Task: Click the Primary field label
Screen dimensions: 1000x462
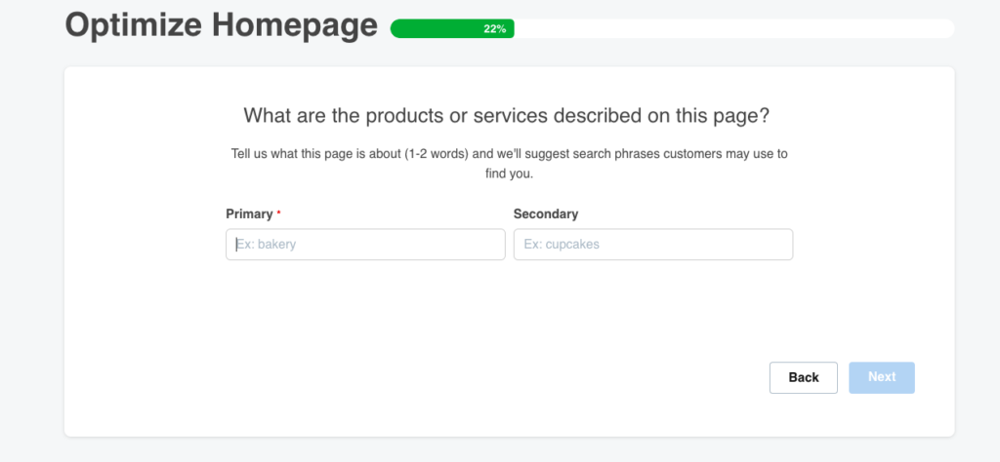Action: [x=249, y=213]
